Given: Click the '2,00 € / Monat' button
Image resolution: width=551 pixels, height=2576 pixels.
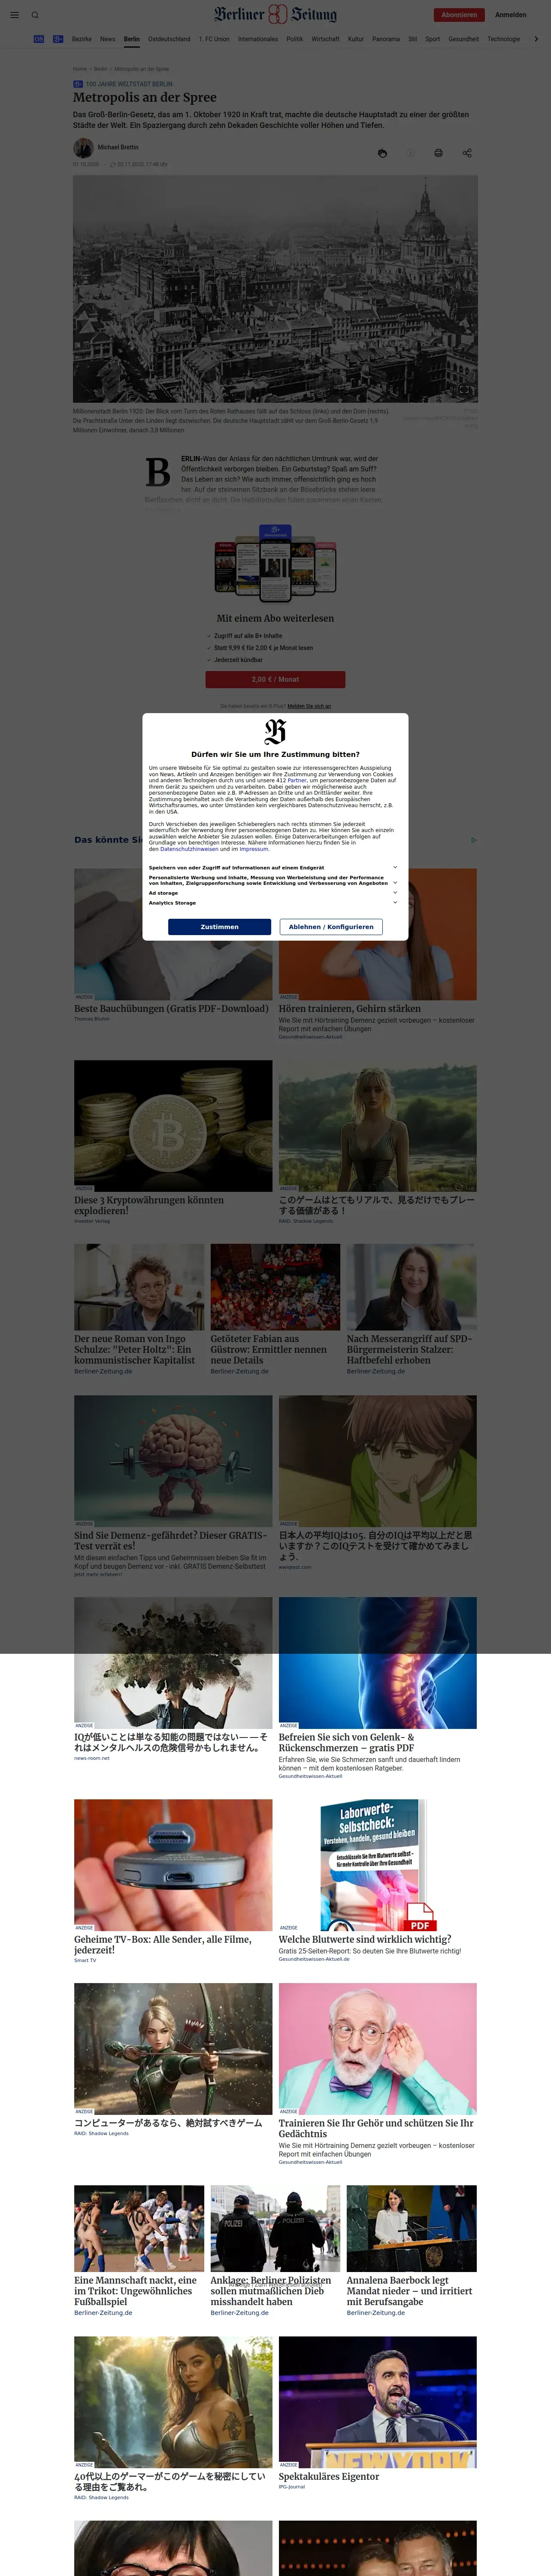Looking at the screenshot, I should tap(275, 680).
